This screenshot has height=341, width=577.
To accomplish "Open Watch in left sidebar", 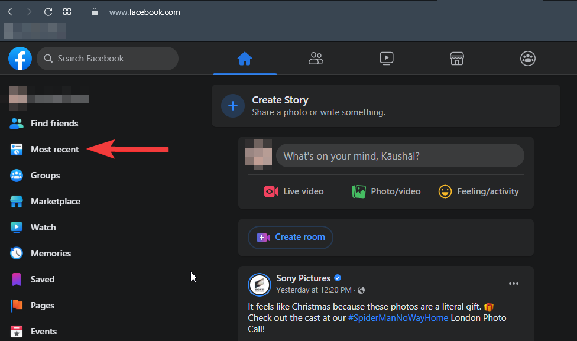I will tap(43, 228).
